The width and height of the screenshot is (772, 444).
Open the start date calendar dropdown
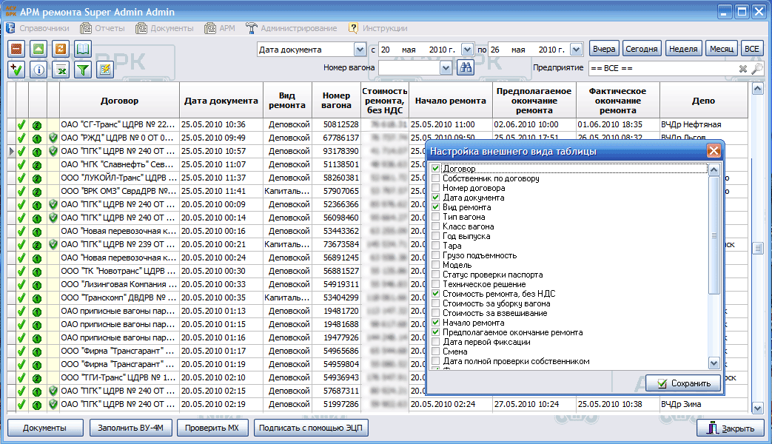[x=467, y=50]
